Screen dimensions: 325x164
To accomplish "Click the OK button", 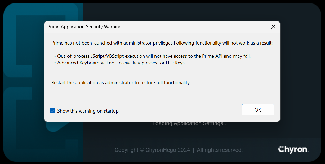I will tap(258, 110).
